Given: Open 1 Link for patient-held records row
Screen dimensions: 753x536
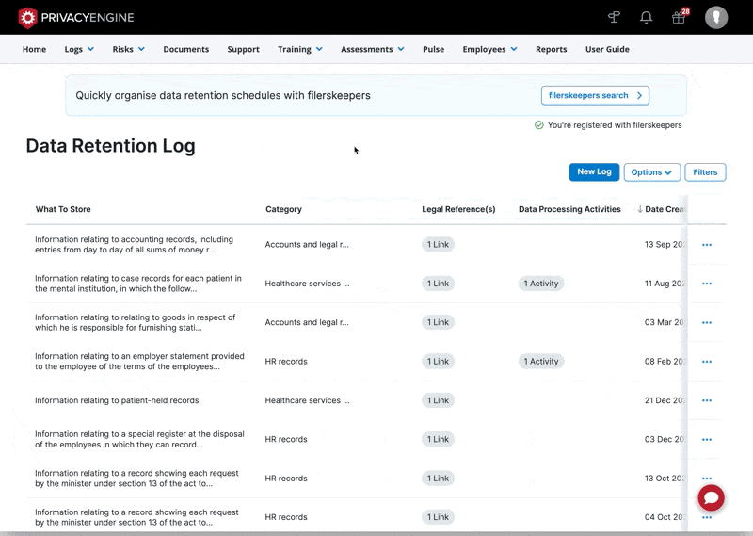Looking at the screenshot, I should [x=438, y=400].
